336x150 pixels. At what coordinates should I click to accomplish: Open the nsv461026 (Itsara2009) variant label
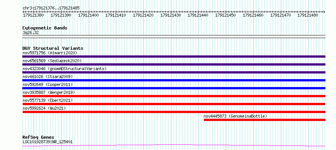[x=48, y=77]
